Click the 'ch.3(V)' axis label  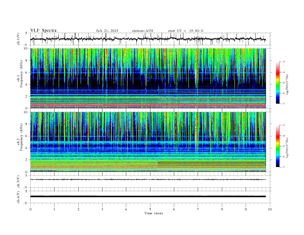coord(18,182)
